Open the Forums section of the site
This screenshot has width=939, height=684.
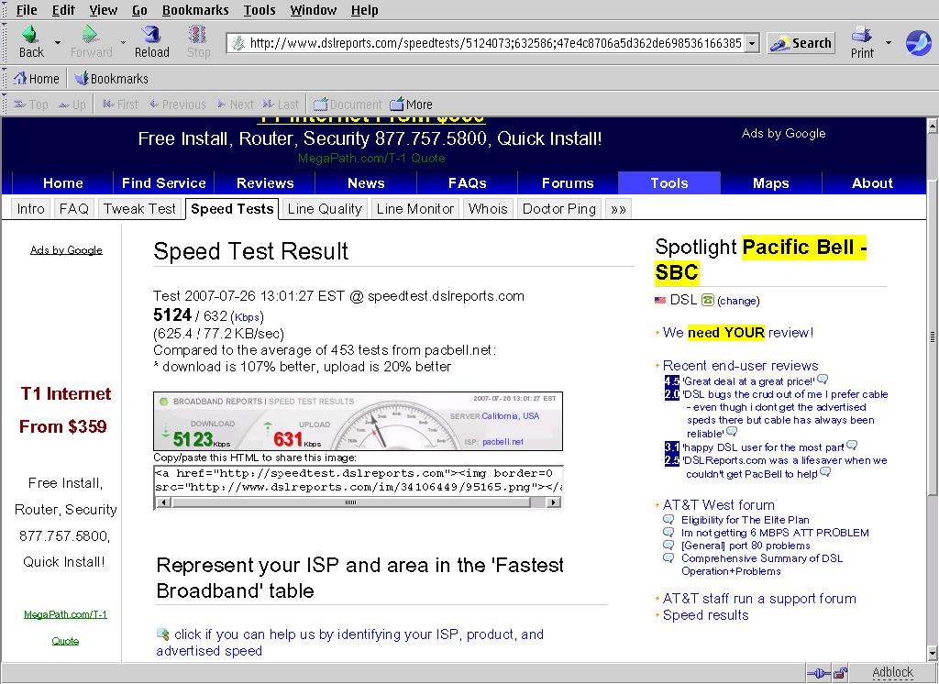568,182
